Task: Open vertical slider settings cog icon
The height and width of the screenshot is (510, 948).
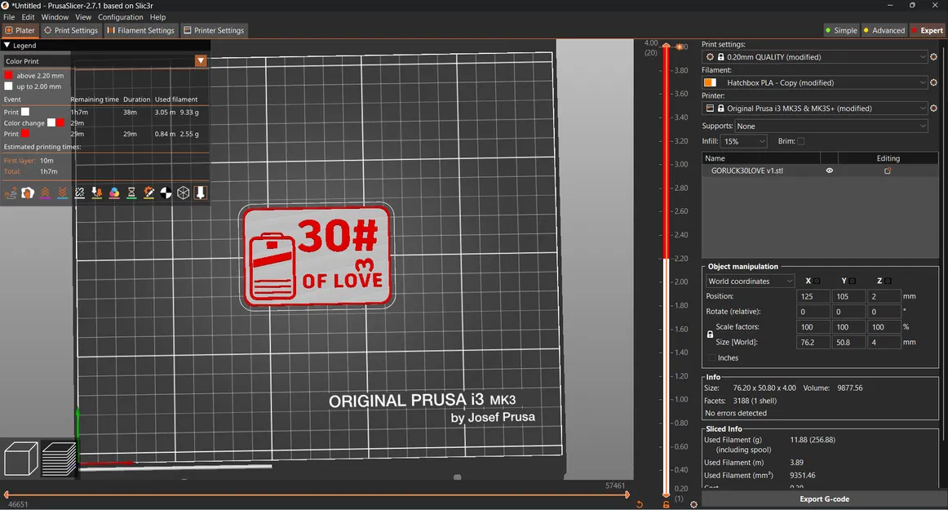Action: [x=693, y=504]
